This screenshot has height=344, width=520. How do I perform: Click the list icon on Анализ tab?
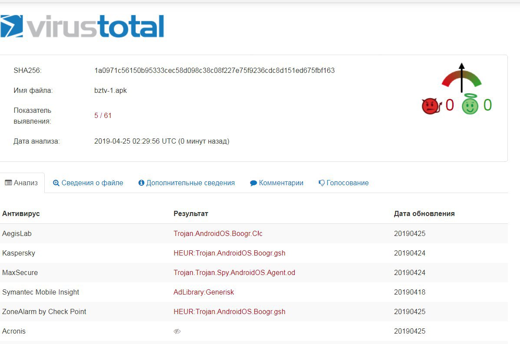tap(8, 183)
